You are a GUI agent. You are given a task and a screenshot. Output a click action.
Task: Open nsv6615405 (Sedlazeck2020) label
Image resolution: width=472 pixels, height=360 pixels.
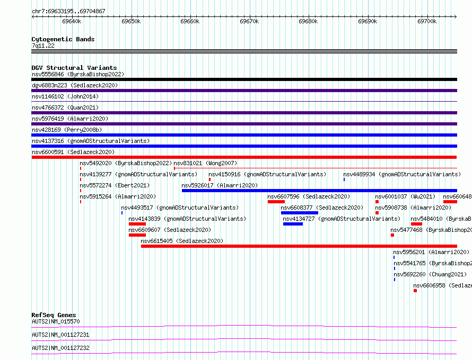click(x=182, y=241)
